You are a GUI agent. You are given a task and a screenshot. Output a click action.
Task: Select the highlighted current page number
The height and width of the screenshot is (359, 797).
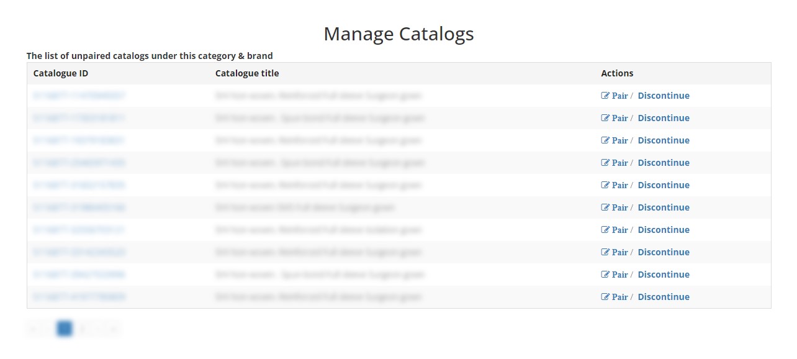[64, 329]
